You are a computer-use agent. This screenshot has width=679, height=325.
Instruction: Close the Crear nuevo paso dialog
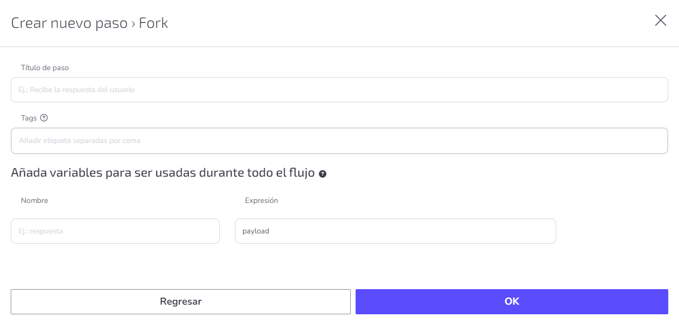pos(661,21)
